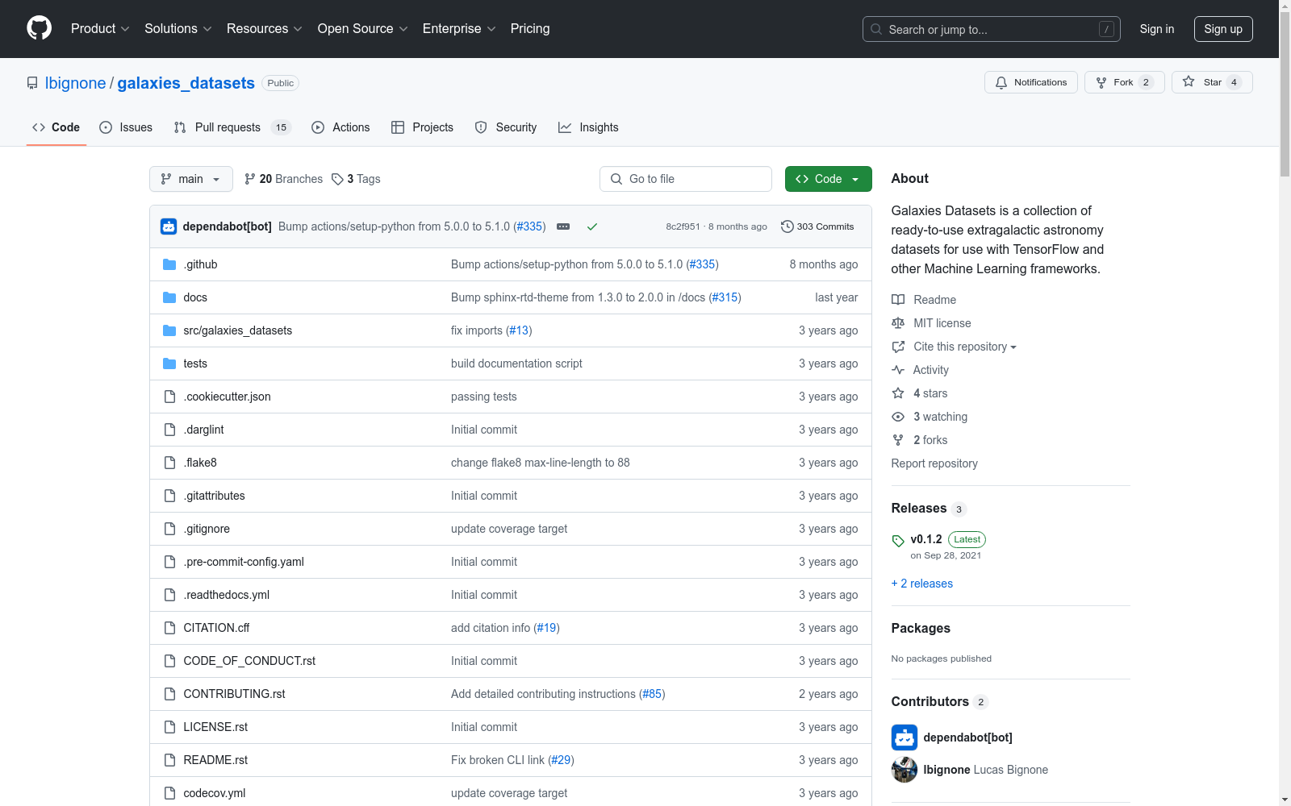1291x806 pixels.
Task: Open lbignone user profile link
Action: 75,83
